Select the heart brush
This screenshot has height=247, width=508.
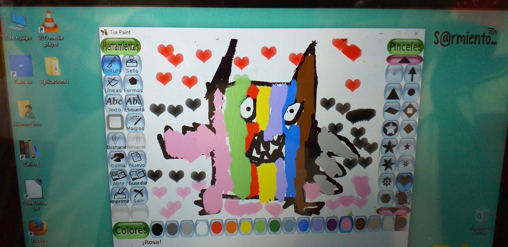404,181
